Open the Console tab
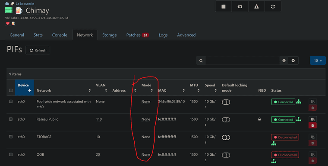Viewport: 328px width, 166px height. pyautogui.click(x=60, y=35)
